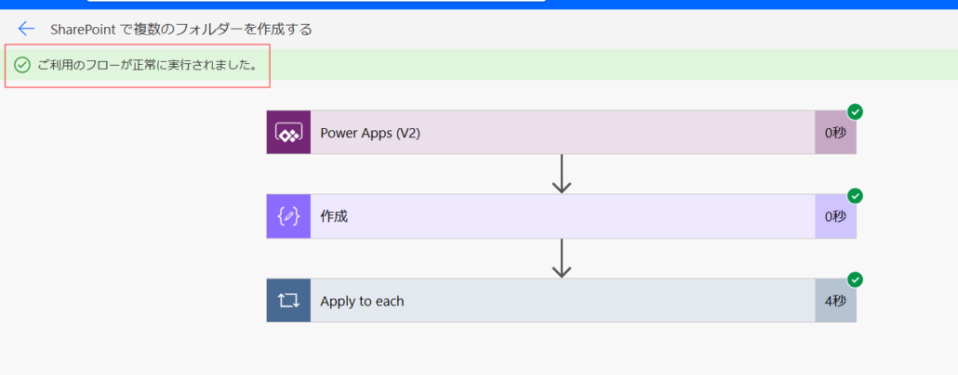Click the 0秒 duration on Power Apps (V2)
Viewport: 958px width, 375px height.
(x=834, y=133)
